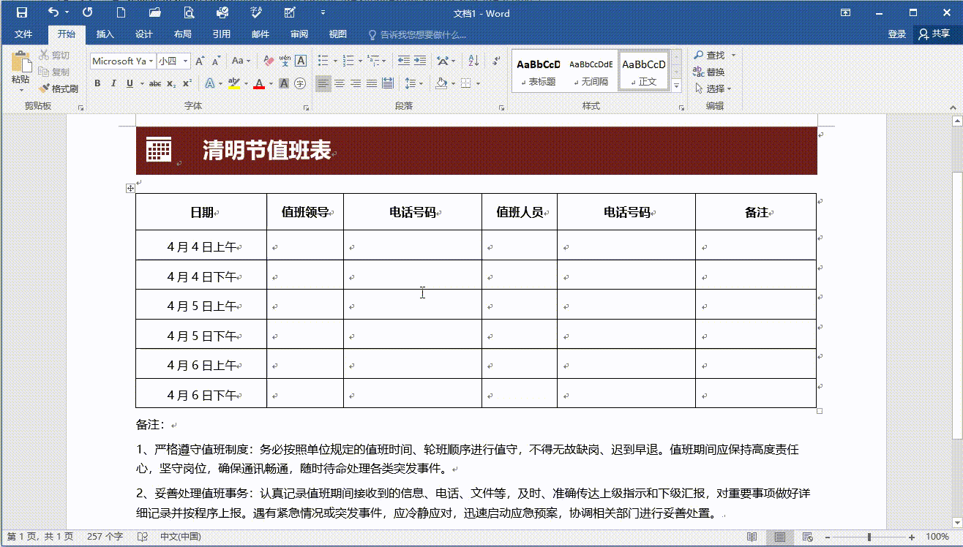Image resolution: width=963 pixels, height=547 pixels.
Task: Switch to the 引用 tab
Action: point(222,34)
